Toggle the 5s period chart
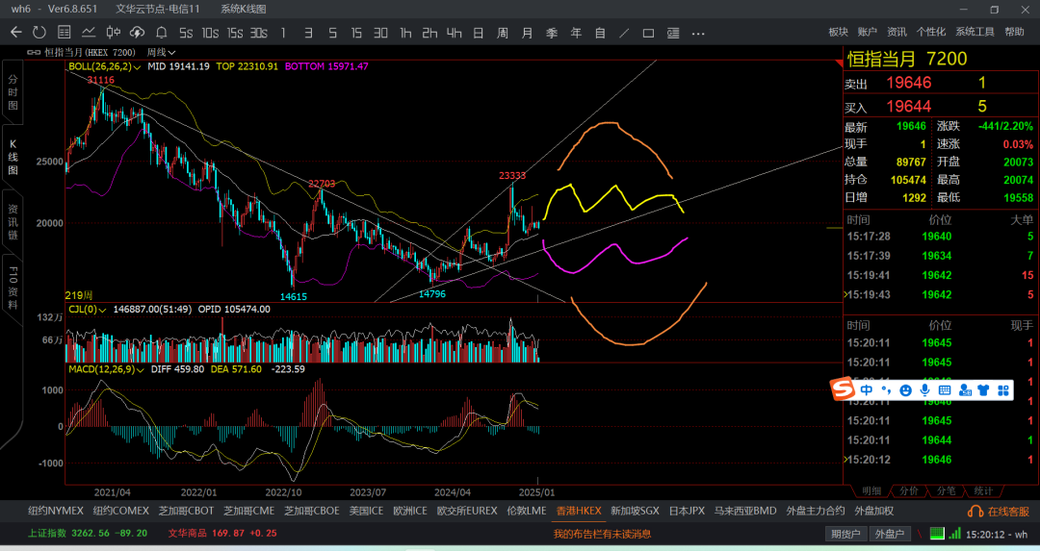Image resolution: width=1040 pixels, height=551 pixels. click(186, 33)
